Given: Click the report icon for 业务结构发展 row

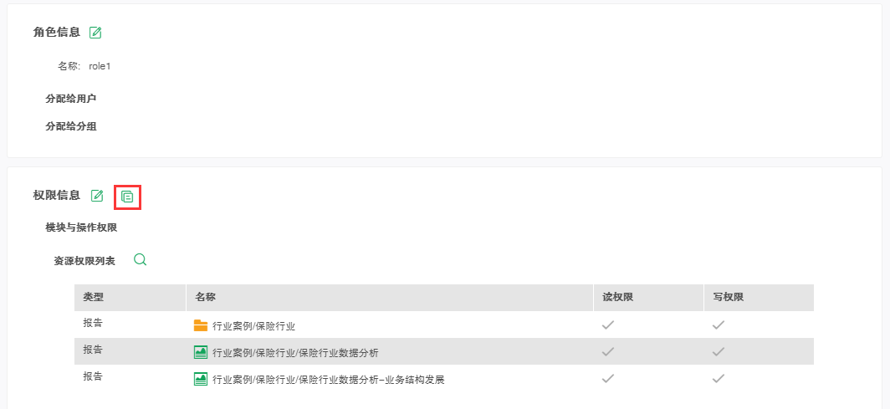Looking at the screenshot, I should point(201,380).
